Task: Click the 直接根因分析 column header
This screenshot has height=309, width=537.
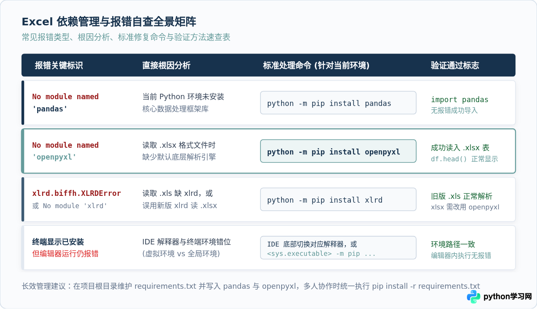Action: pos(166,65)
